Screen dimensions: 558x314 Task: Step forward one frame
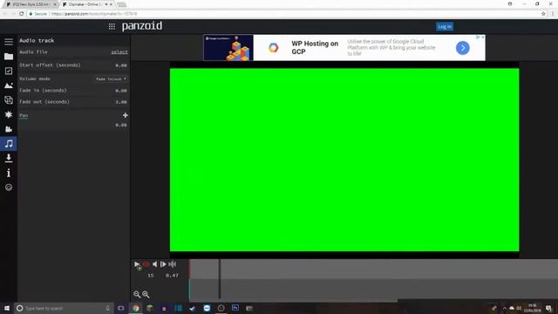click(163, 264)
